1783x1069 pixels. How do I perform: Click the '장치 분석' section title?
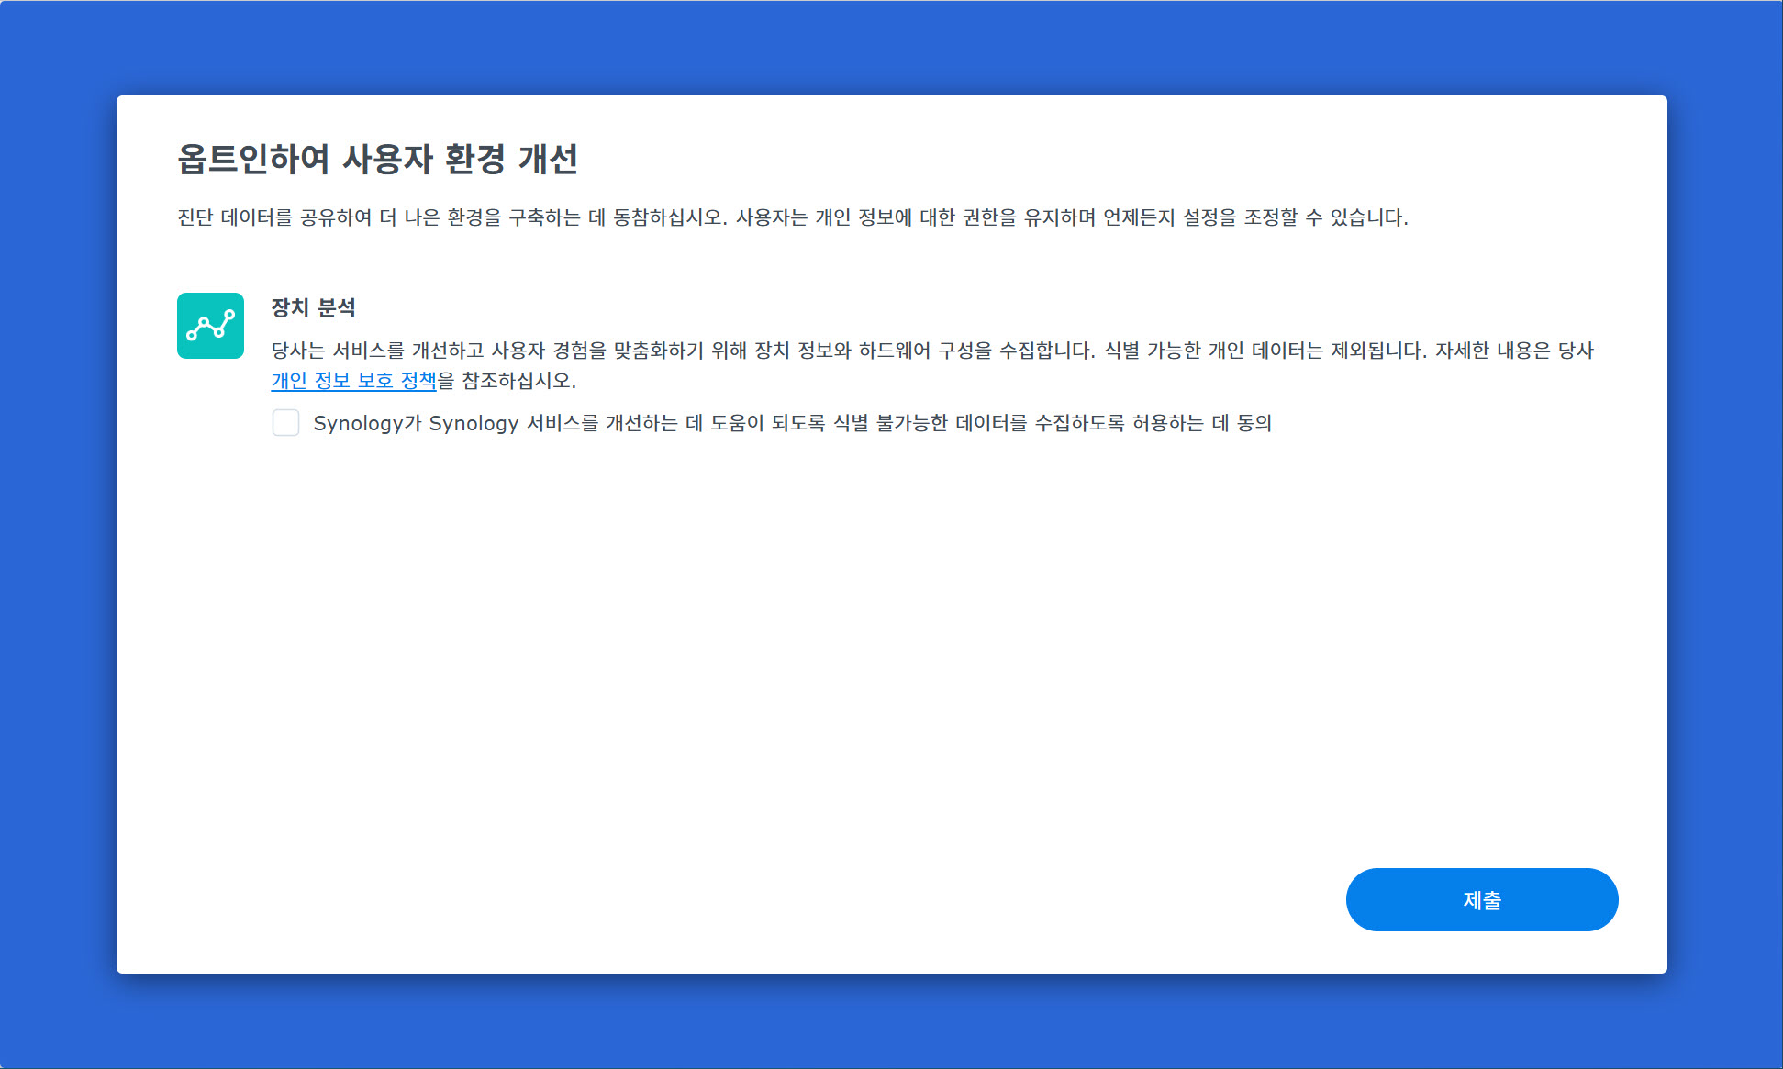[313, 307]
